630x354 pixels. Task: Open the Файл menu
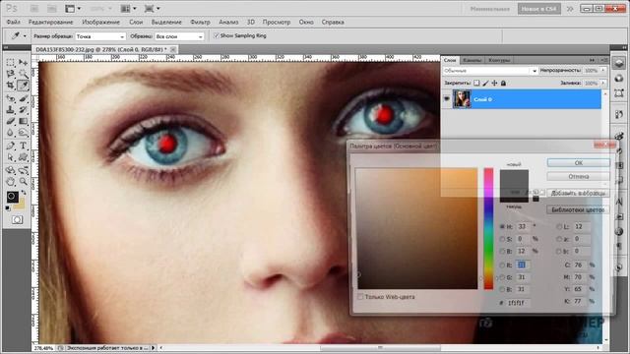[13, 22]
